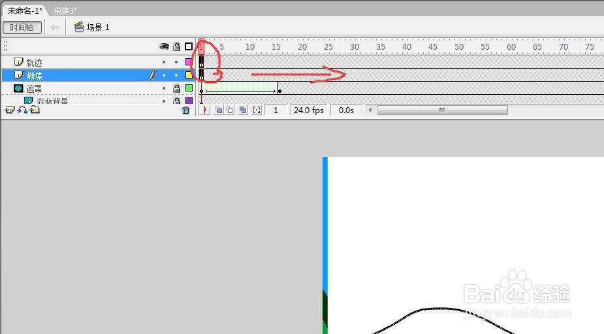This screenshot has width=604, height=334.
Task: Enable onion skin outlines
Action: [x=229, y=110]
